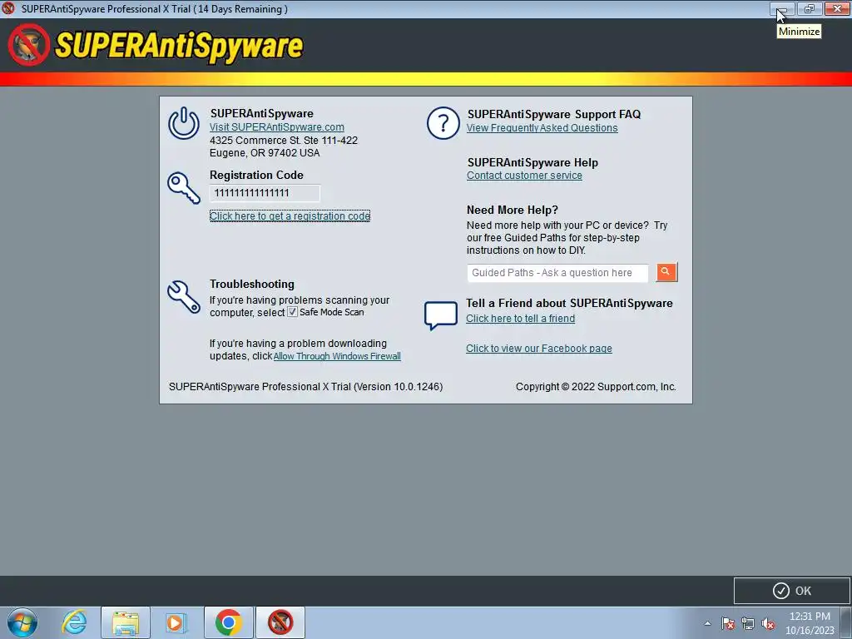The height and width of the screenshot is (639, 852).
Task: Select SUPERAntiSpyware taskbar button
Action: 280,622
